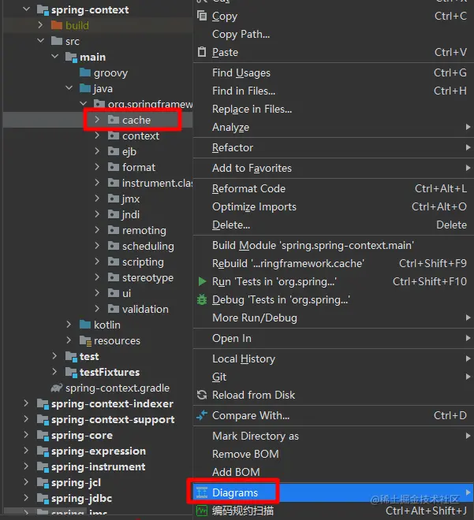Expand the format package
The width and height of the screenshot is (474, 520).
[x=97, y=167]
